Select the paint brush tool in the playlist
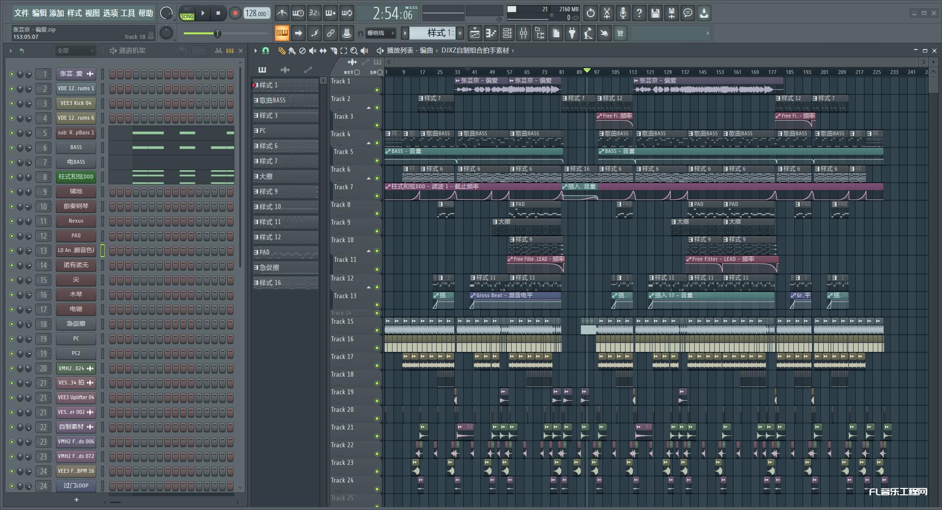This screenshot has width=942, height=510. (x=292, y=51)
